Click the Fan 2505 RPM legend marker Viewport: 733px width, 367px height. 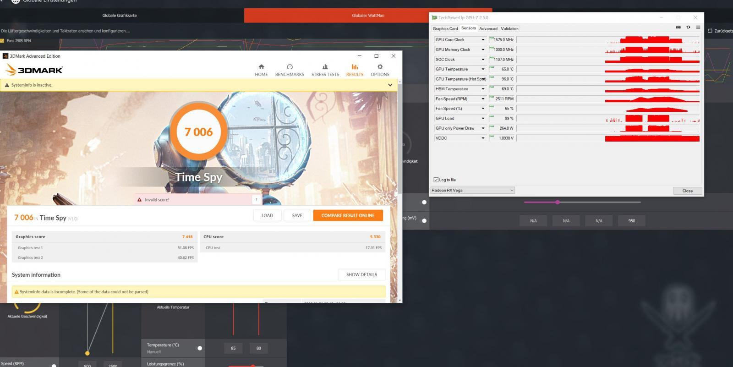click(2, 41)
